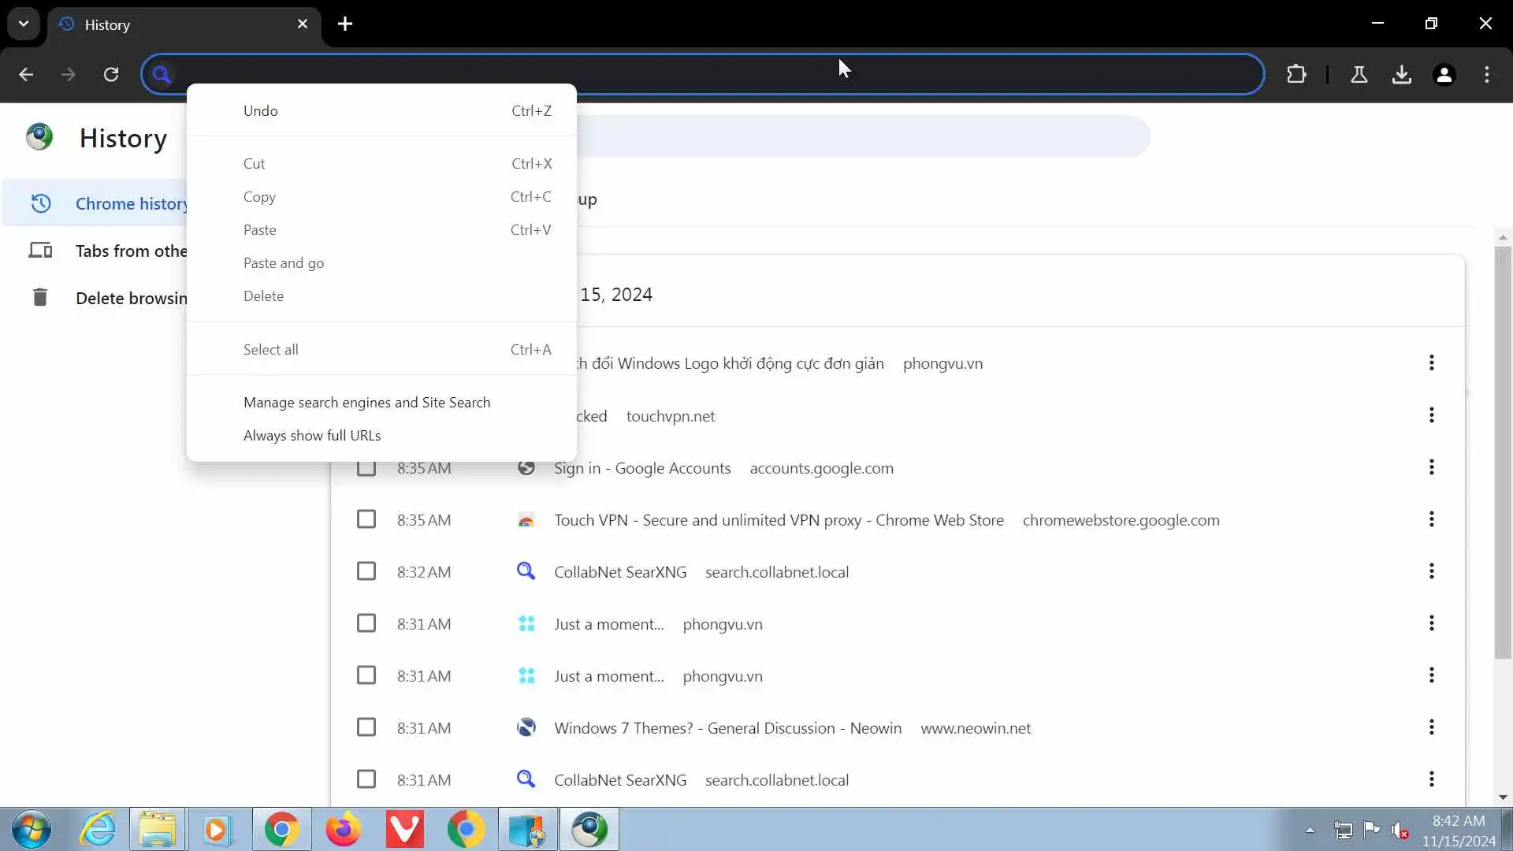
Task: Open the Touch VPN Chrome Web Store link
Action: pos(778,520)
